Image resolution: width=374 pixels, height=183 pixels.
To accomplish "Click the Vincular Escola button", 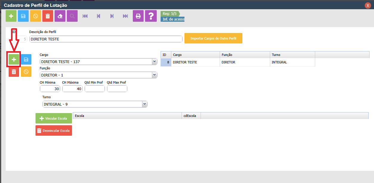I will point(54,118).
